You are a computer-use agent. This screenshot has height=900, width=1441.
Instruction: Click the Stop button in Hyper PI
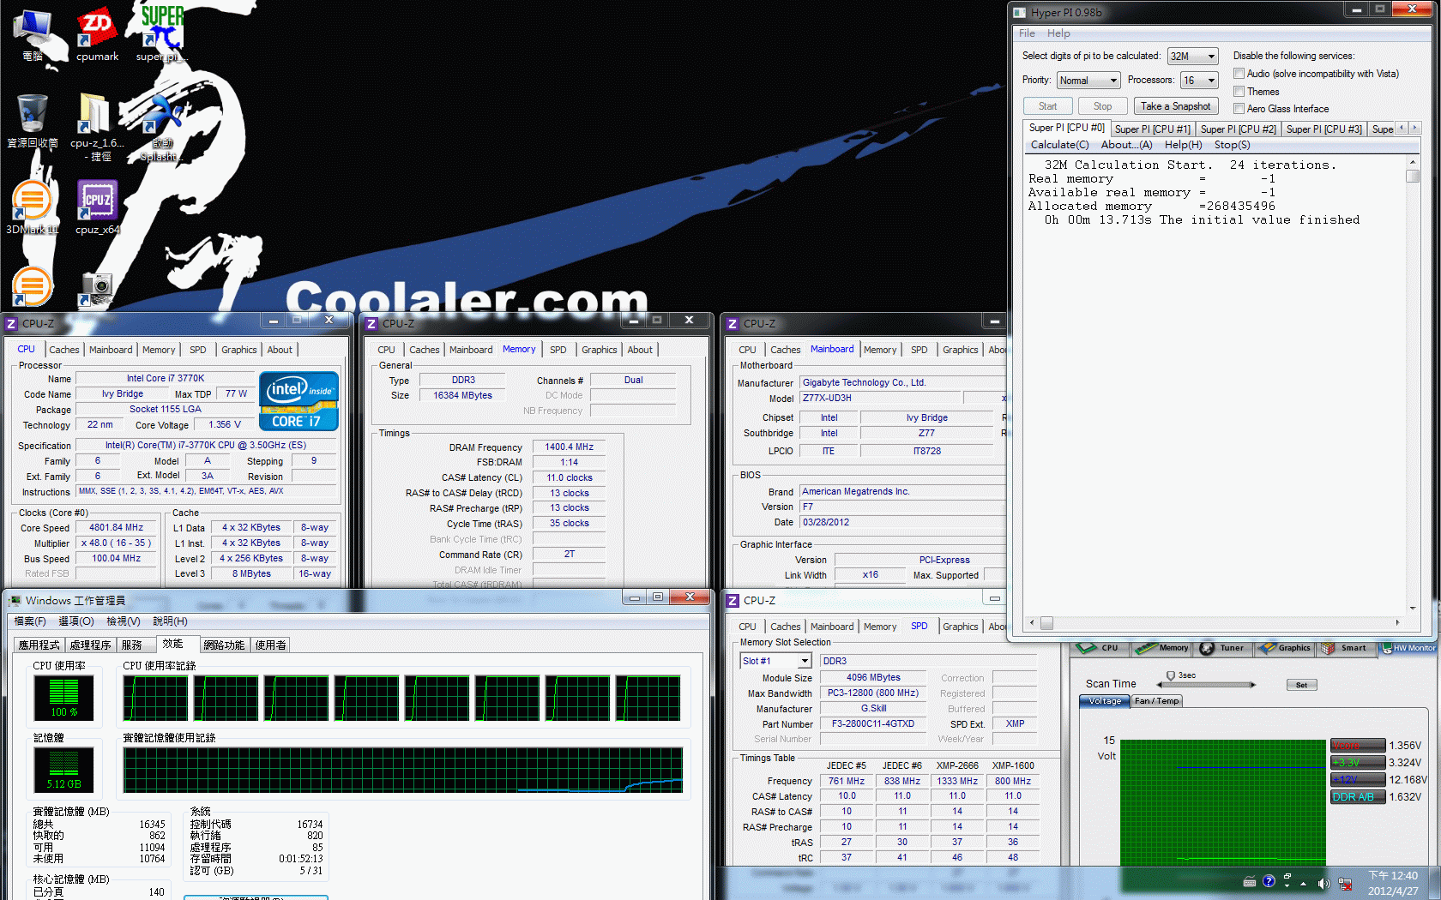[x=1103, y=106]
